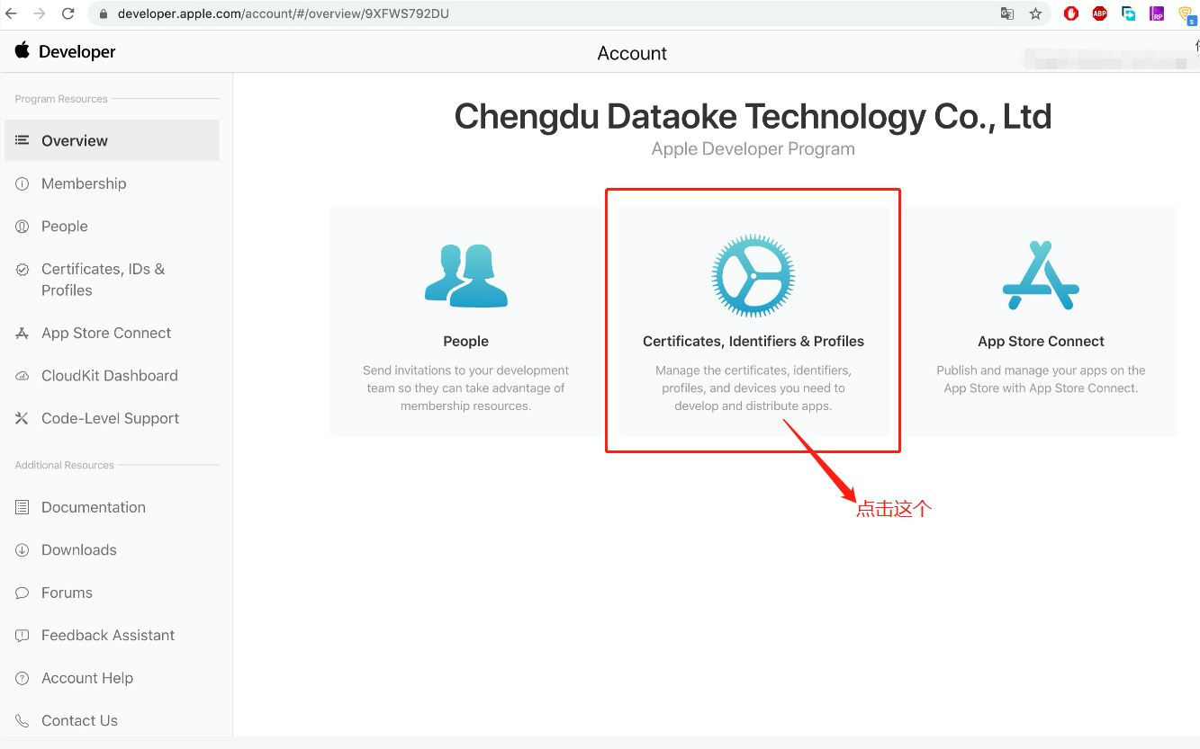
Task: Click the blue double-square extension icon
Action: pos(1128,13)
